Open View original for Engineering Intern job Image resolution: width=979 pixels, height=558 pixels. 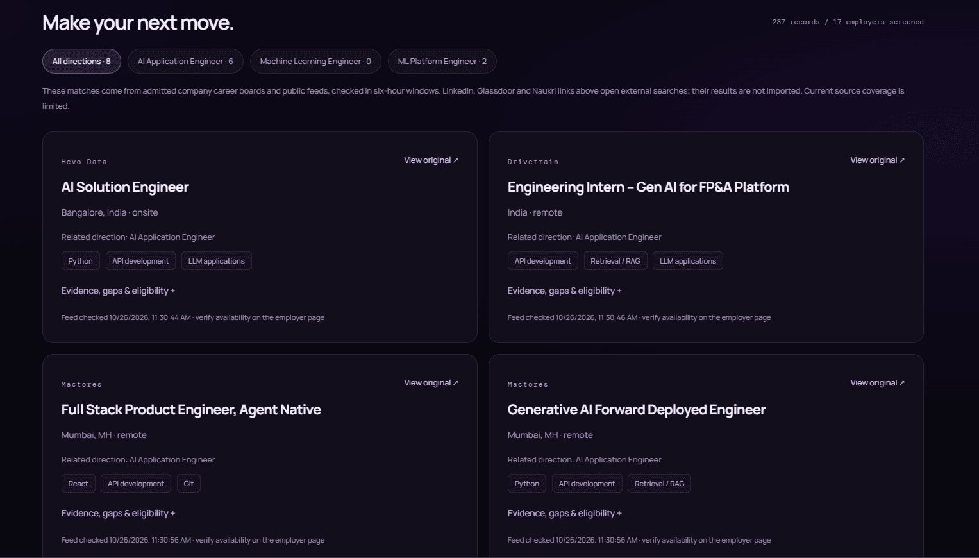(877, 160)
